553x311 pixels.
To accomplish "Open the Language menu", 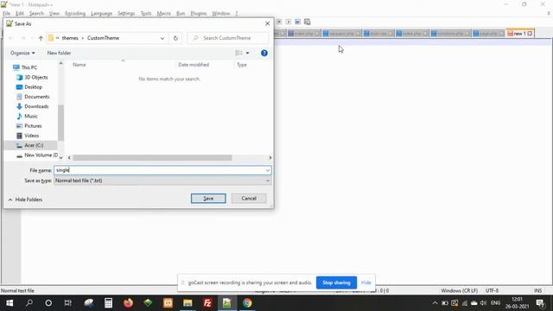I will pos(102,14).
